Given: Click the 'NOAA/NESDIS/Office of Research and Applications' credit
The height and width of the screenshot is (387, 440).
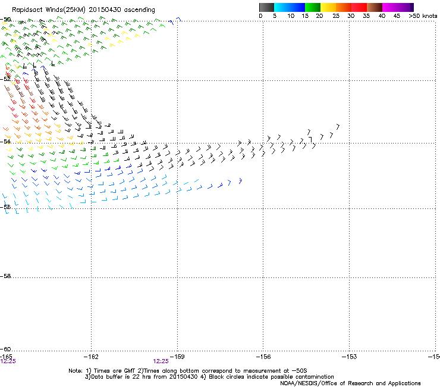Looking at the screenshot, I should pyautogui.click(x=350, y=383).
